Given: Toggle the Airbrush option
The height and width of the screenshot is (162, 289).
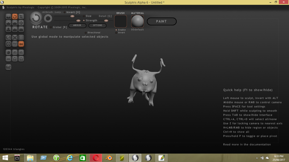Looking at the screenshot, I should (x=48, y=12).
